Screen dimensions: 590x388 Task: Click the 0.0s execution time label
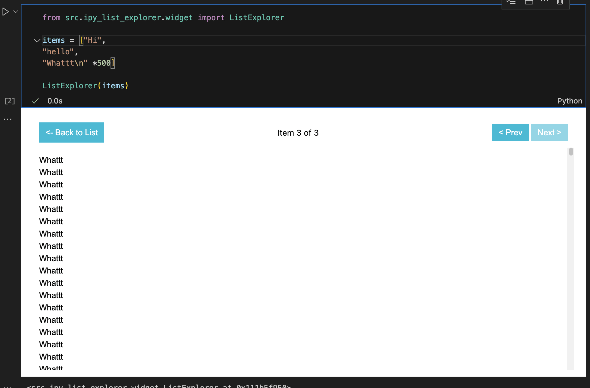point(55,101)
